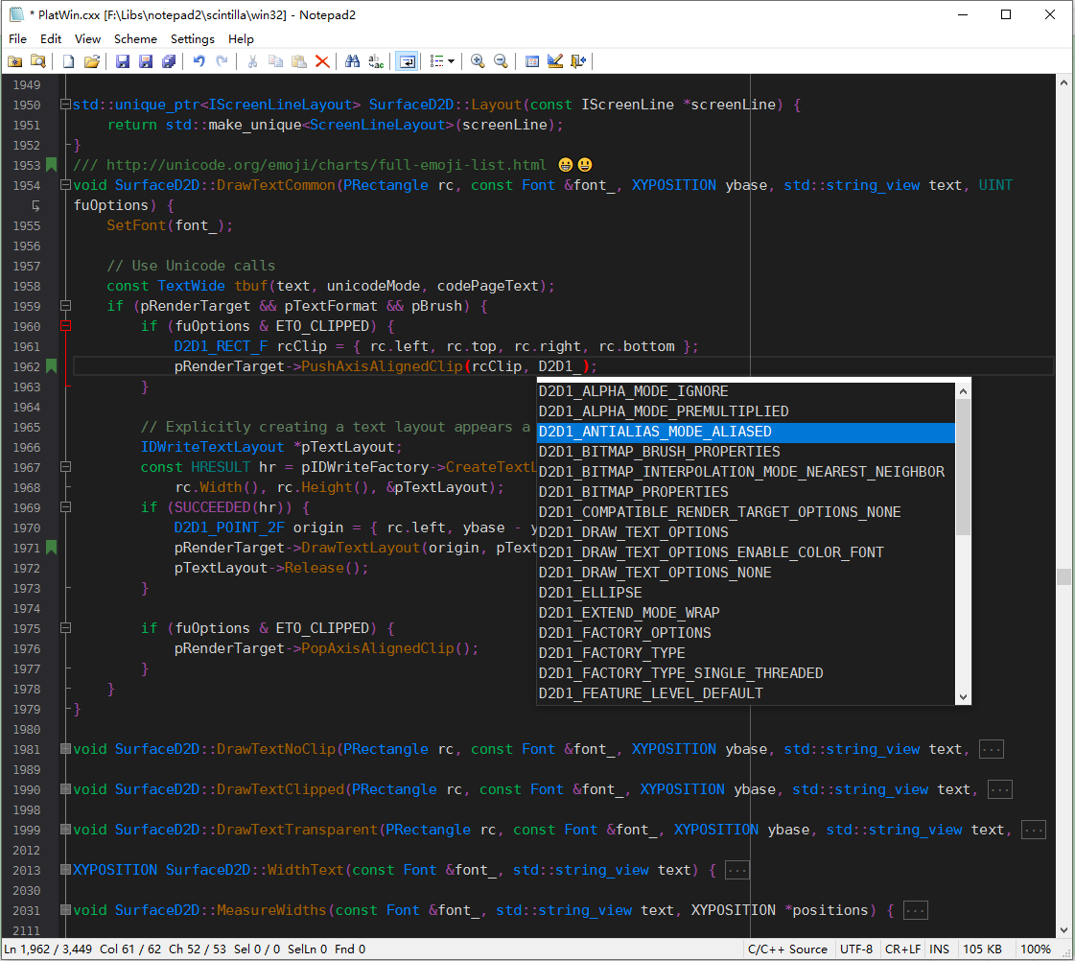Screen dimensions: 1075x961
Task: Select D2D1_ALPHA_MODE_IGNORE autocomplete item
Action: [746, 391]
